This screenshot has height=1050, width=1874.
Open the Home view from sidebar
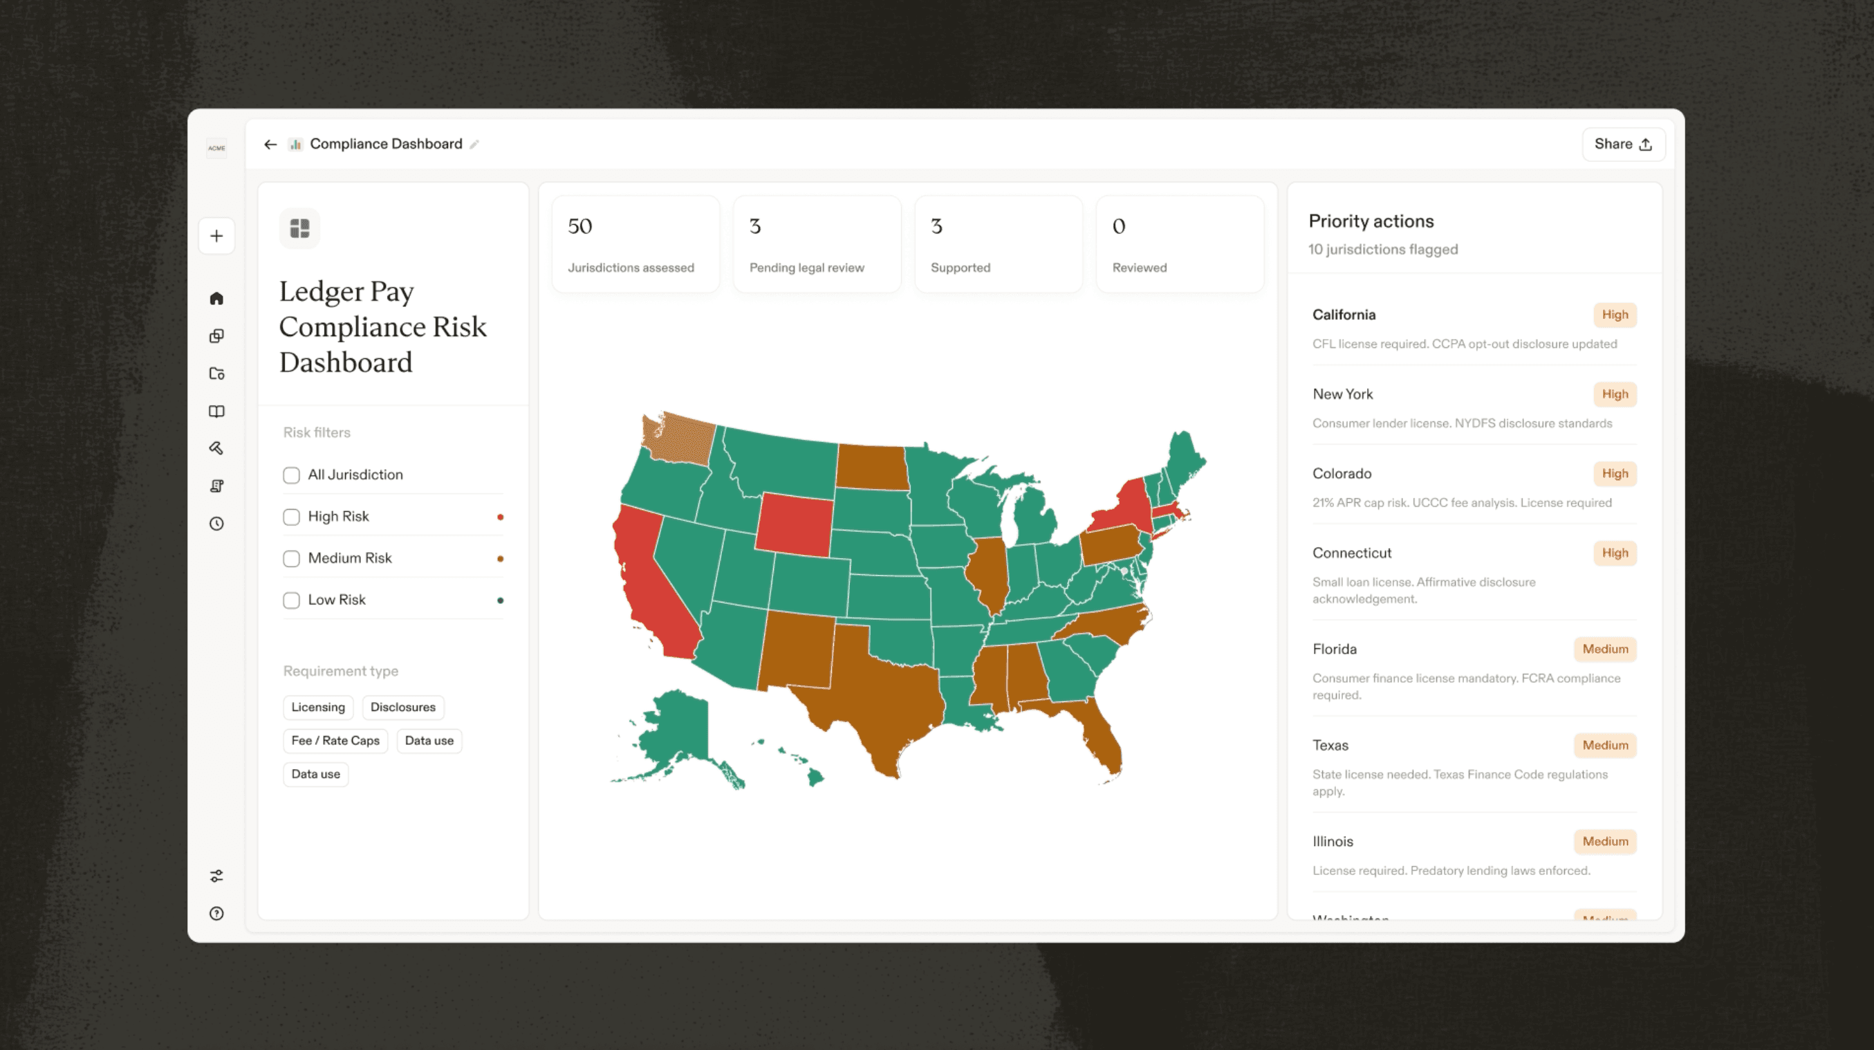[216, 298]
